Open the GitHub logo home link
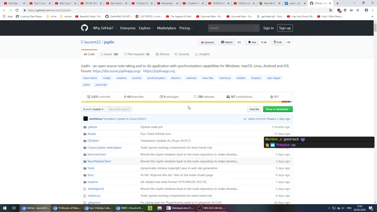Image resolution: width=377 pixels, height=212 pixels. 84,28
